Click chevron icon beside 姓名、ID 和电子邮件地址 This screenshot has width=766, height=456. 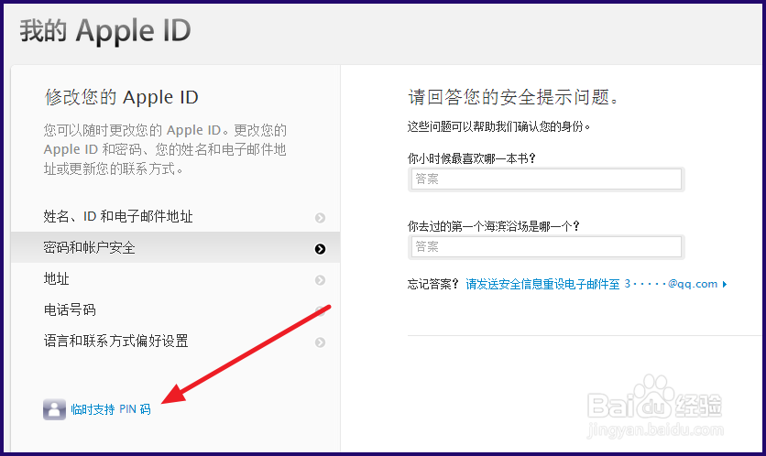pos(320,218)
